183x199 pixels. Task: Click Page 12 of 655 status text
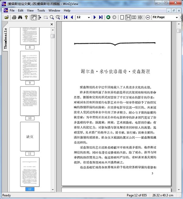(x=137, y=195)
